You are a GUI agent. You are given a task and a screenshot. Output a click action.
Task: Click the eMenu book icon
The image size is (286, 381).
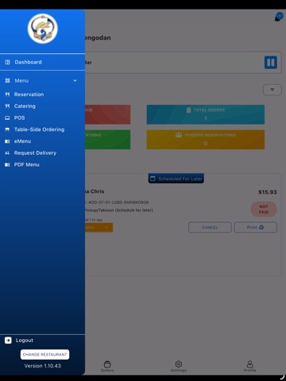pos(7,141)
